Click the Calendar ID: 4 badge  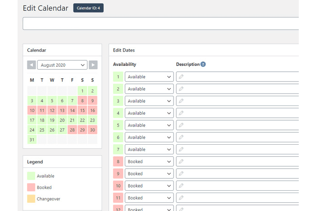[88, 8]
